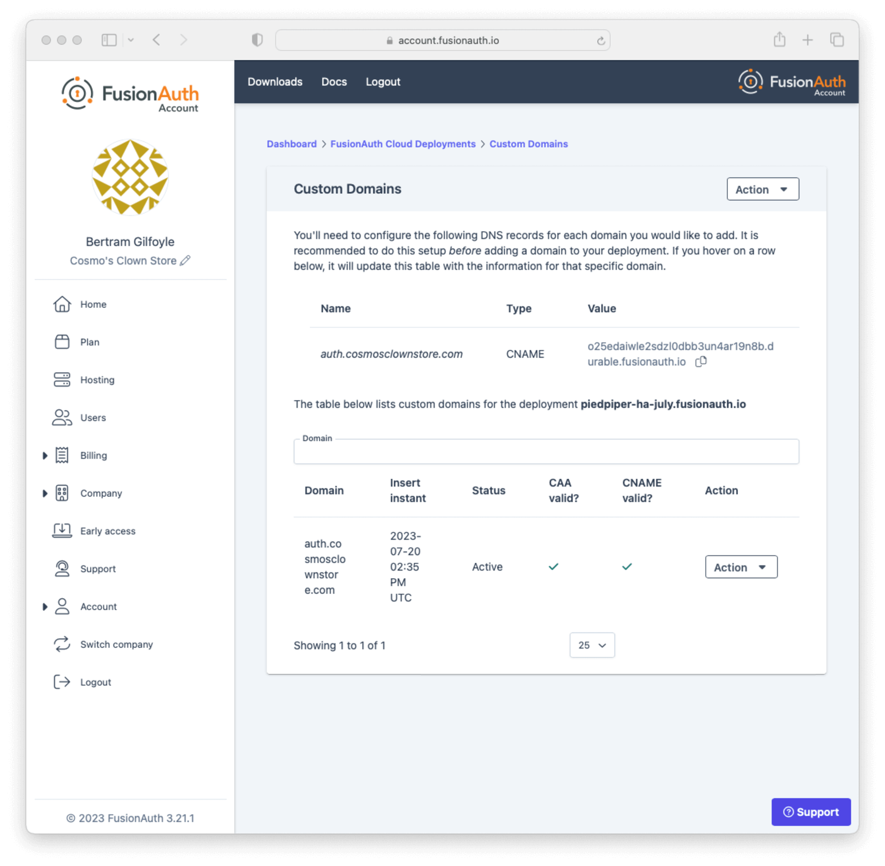
Task: Click the Billing receipt icon
Action: (62, 455)
